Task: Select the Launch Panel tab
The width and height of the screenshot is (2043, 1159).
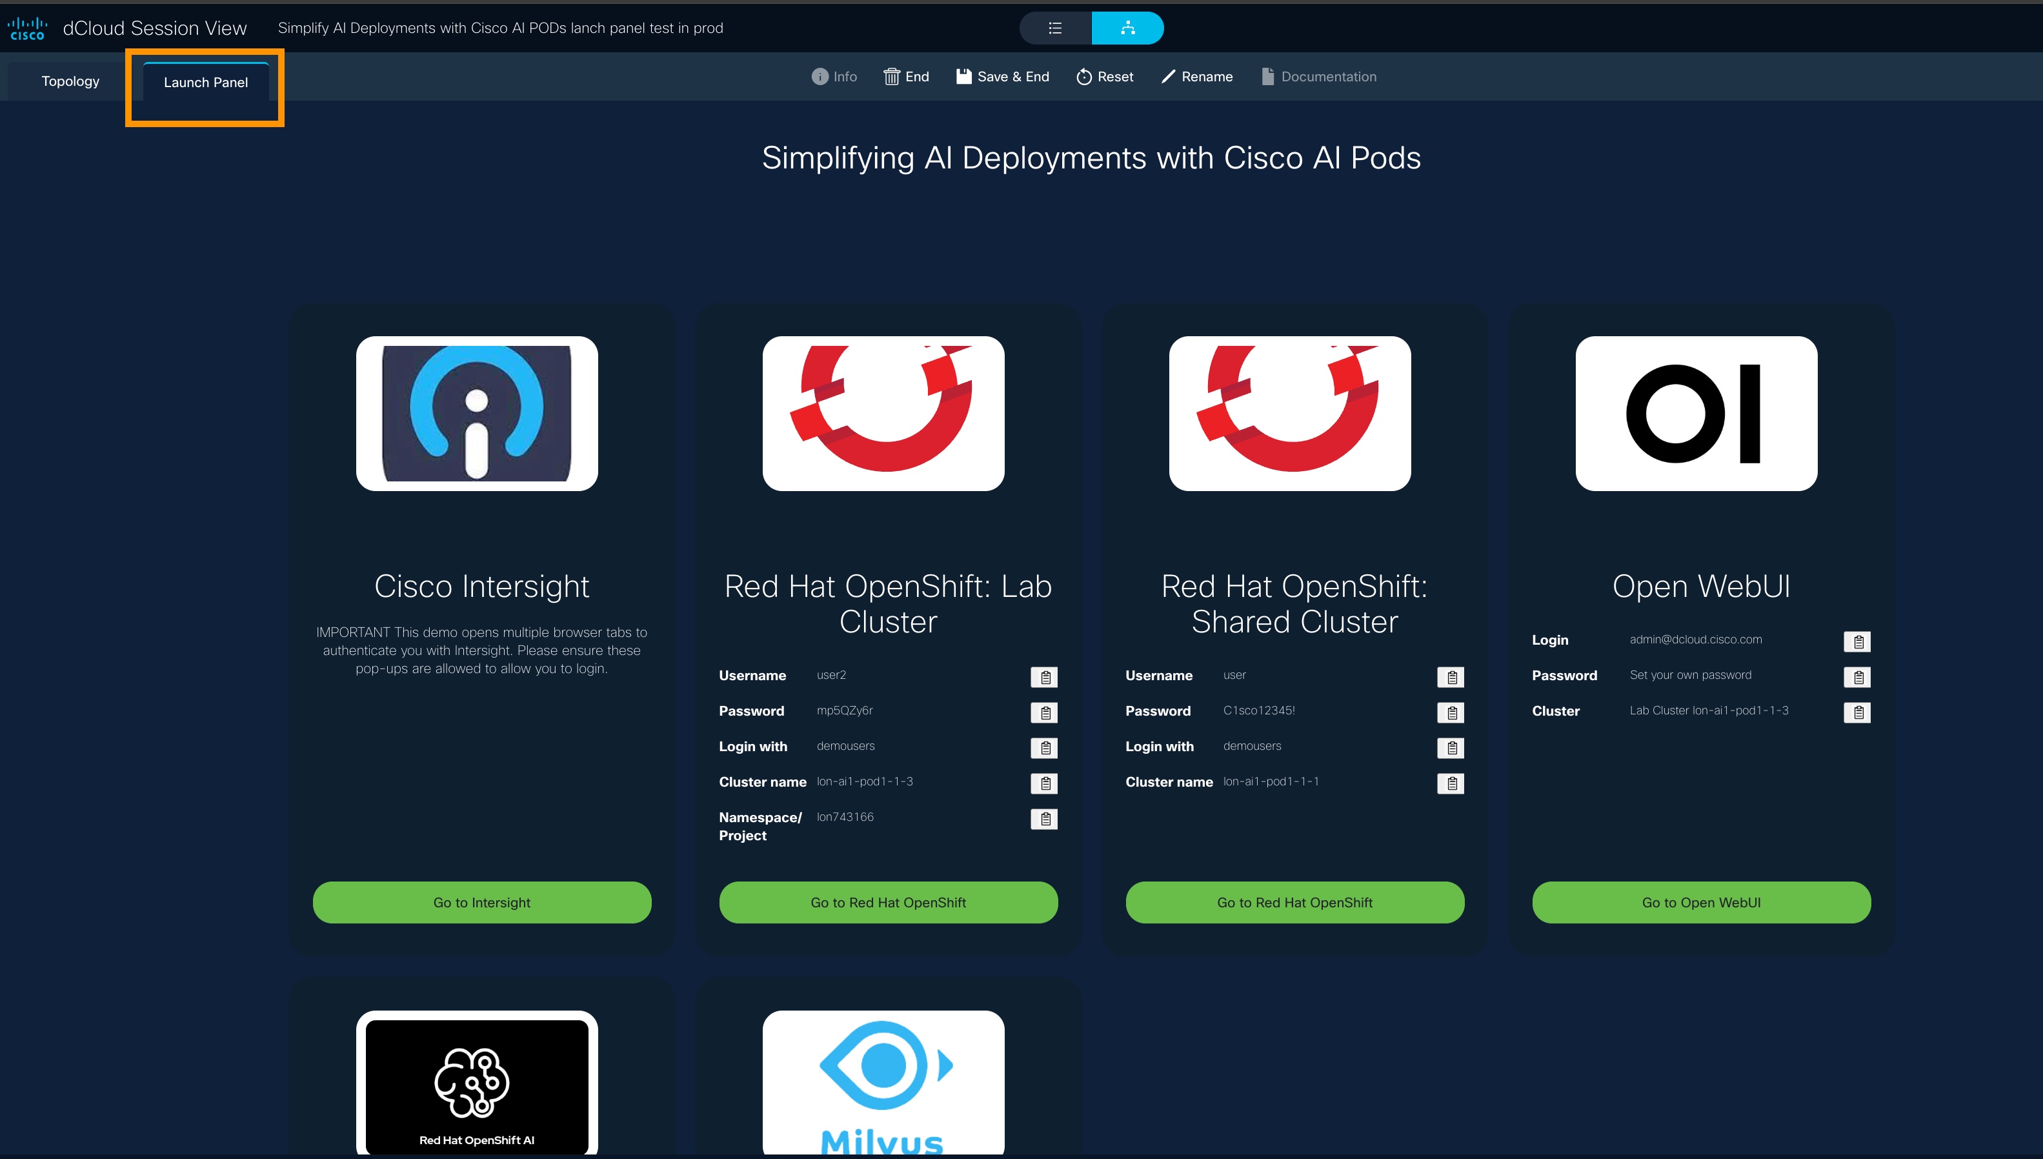Action: coord(205,83)
